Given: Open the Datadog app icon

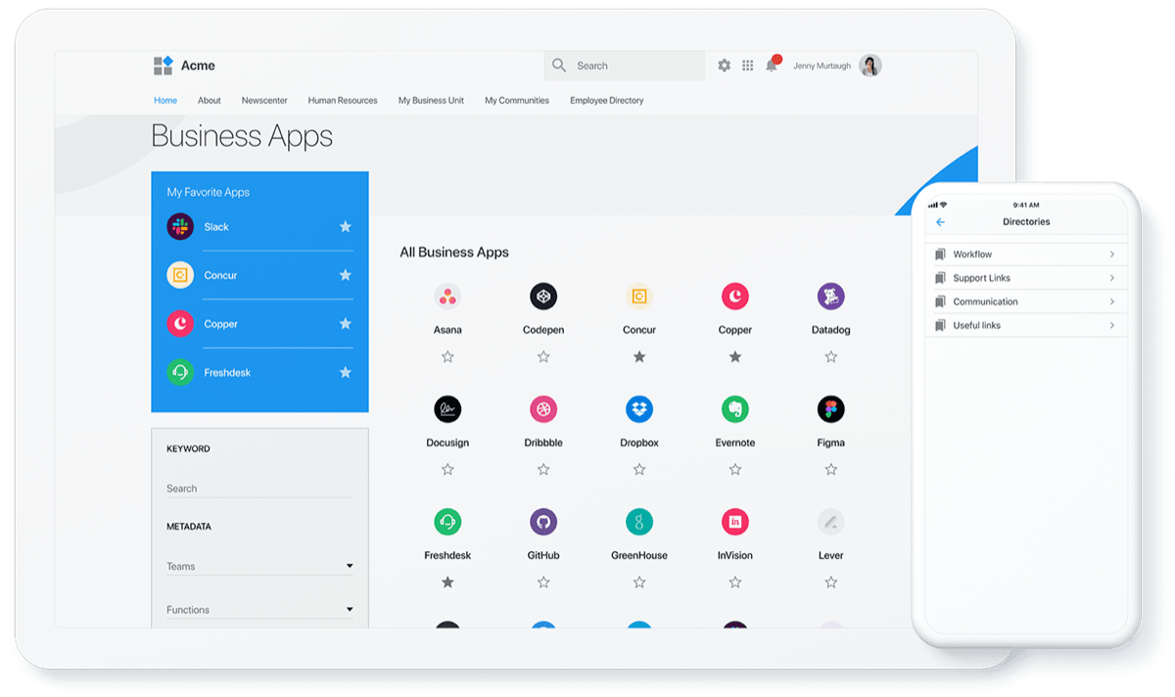Looking at the screenshot, I should pos(831,297).
